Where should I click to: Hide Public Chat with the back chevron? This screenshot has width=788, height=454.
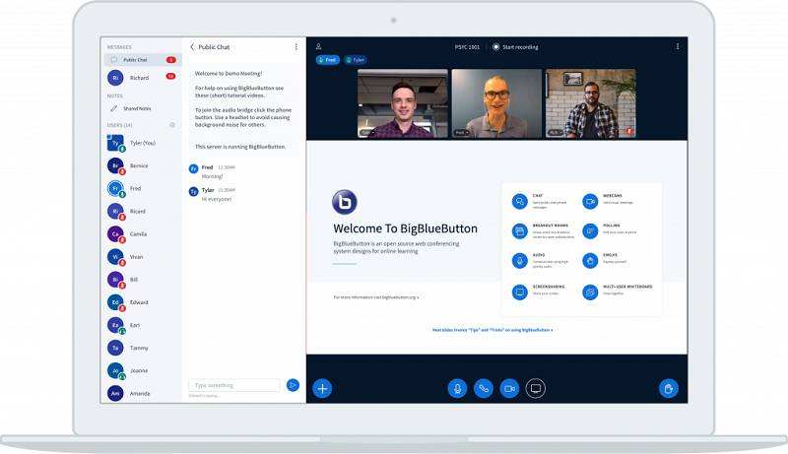pyautogui.click(x=192, y=46)
